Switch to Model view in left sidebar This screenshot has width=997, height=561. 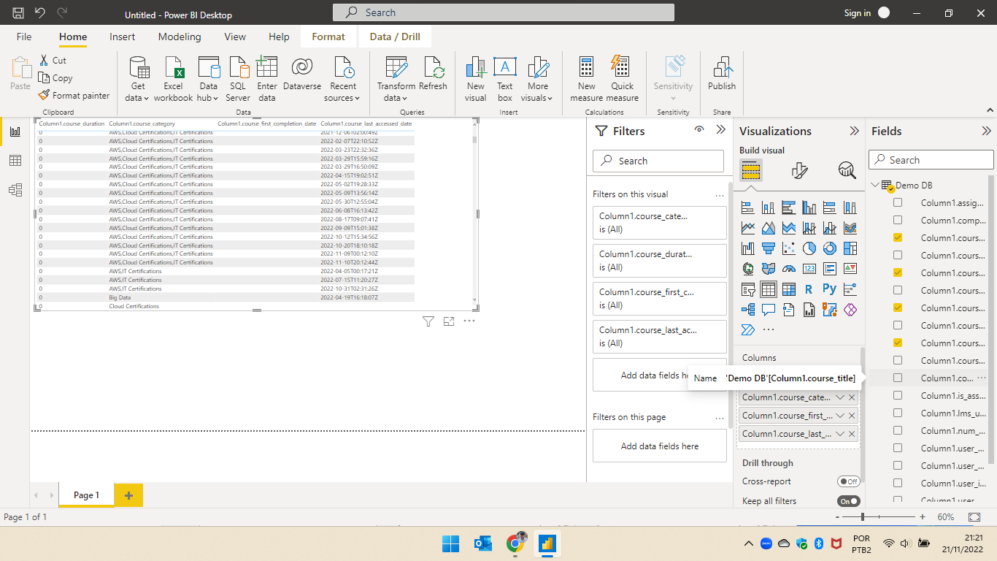[15, 190]
